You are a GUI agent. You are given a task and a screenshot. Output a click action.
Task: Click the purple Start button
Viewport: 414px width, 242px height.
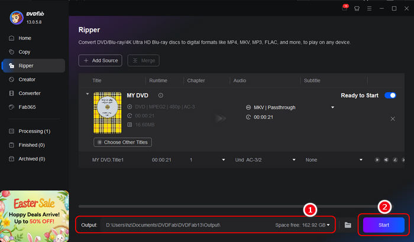[384, 225]
